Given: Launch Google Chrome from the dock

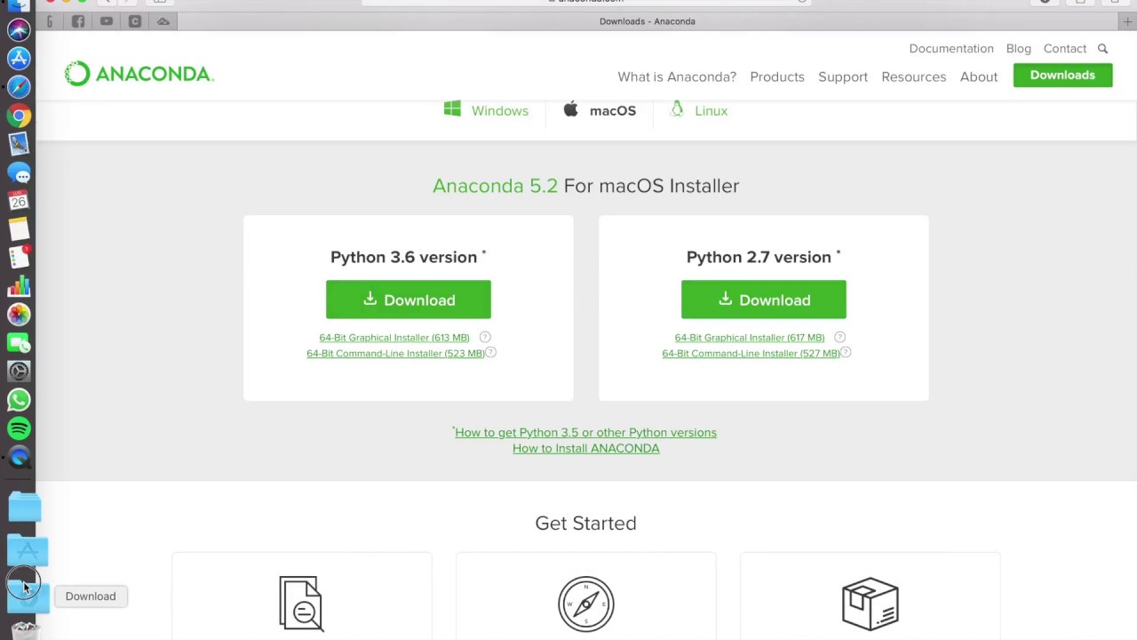Looking at the screenshot, I should click(x=19, y=116).
